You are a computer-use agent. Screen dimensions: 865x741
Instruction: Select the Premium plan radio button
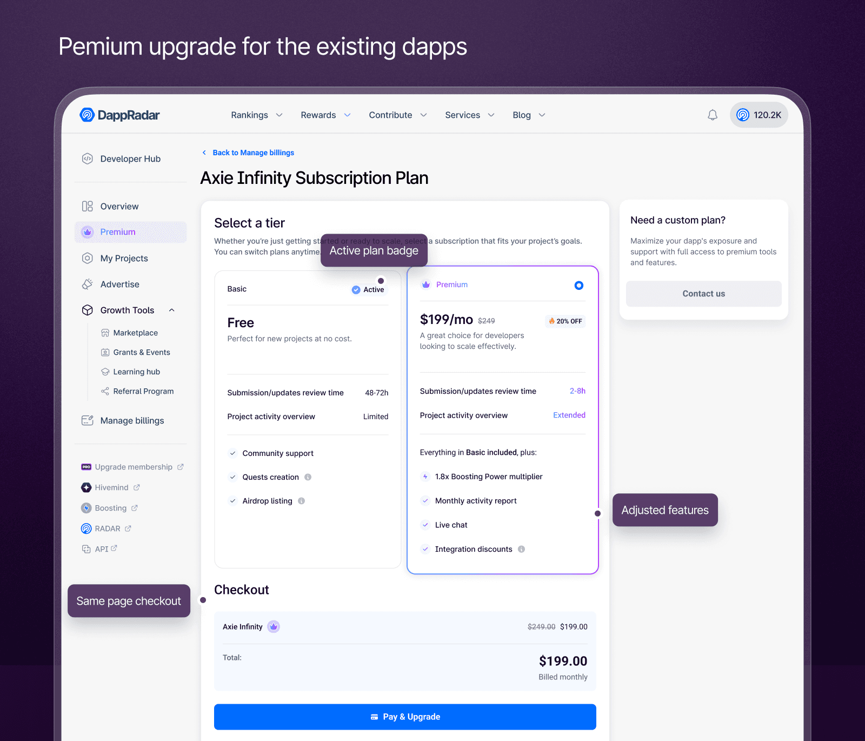[579, 285]
